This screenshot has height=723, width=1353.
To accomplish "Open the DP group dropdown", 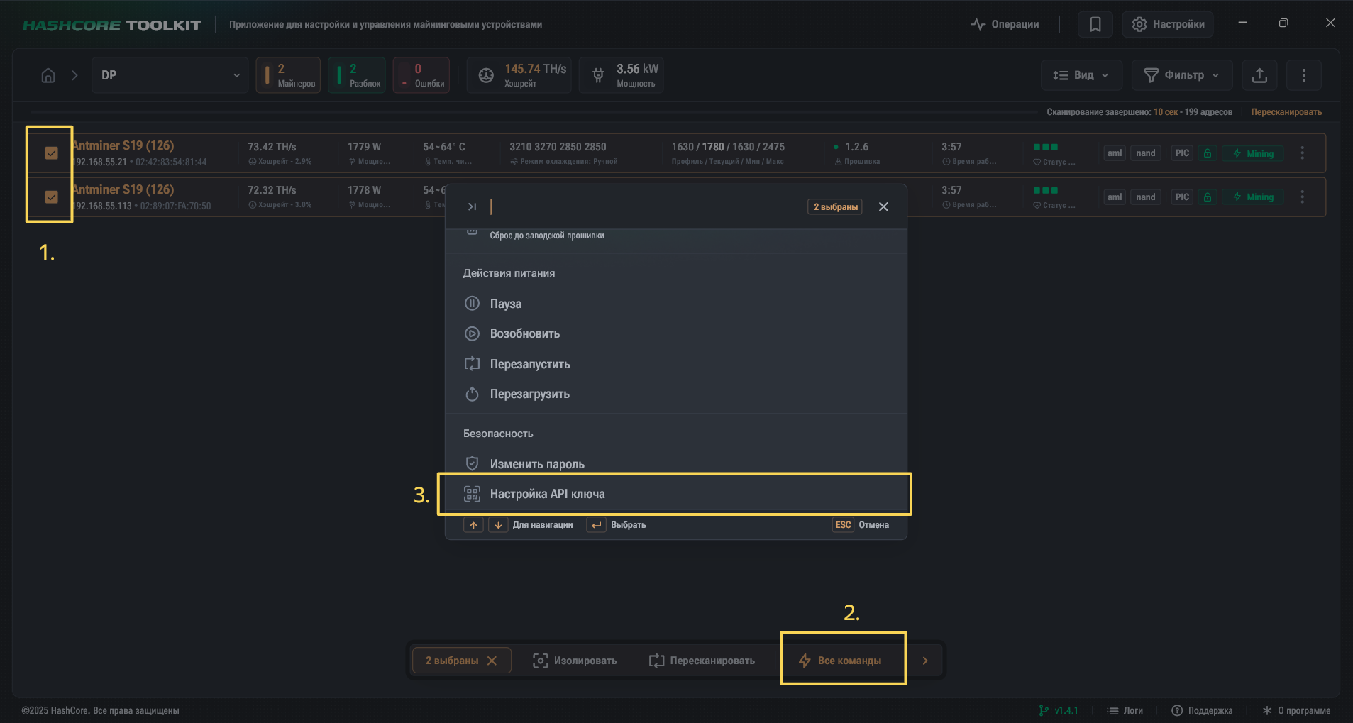I will pyautogui.click(x=169, y=74).
